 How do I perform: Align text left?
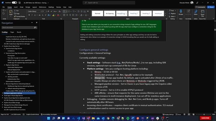[x=64, y=15]
